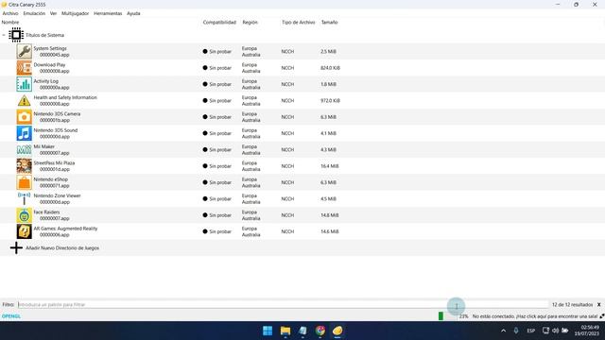Viewport: 605px width, 340px height.
Task: Click the Nintendo Zone Viewer icon
Action: coord(24,199)
